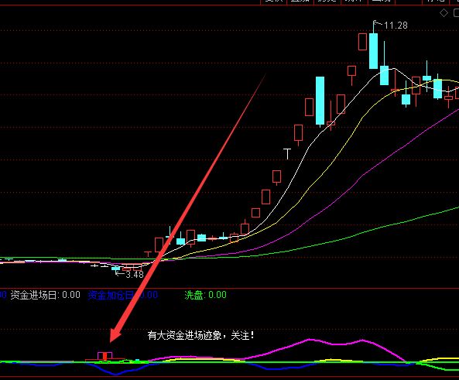Select the 洗盘: 0.00 indicator label
The width and height of the screenshot is (459, 380).
click(205, 295)
